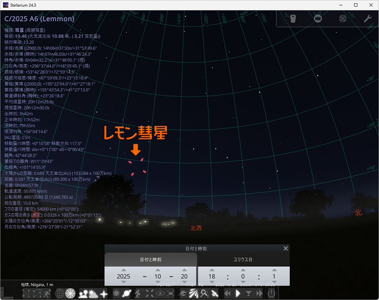Toggle the equatorial grid
Screen dimensions: 379x300
60,293
